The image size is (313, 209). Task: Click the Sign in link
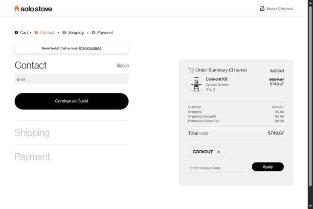click(122, 65)
